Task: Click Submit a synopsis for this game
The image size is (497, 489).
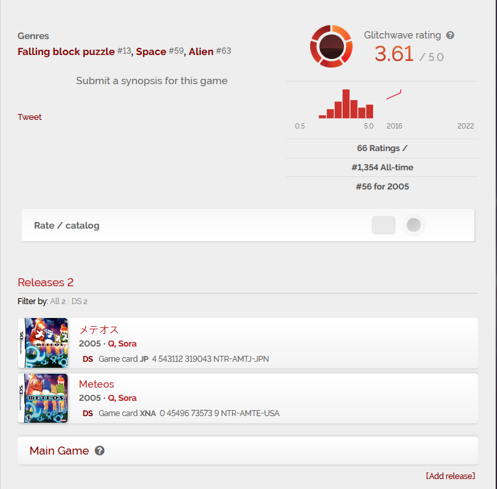Action: click(x=152, y=81)
